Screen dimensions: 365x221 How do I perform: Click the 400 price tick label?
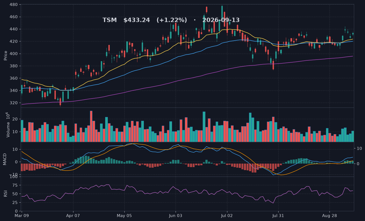pos(14,54)
